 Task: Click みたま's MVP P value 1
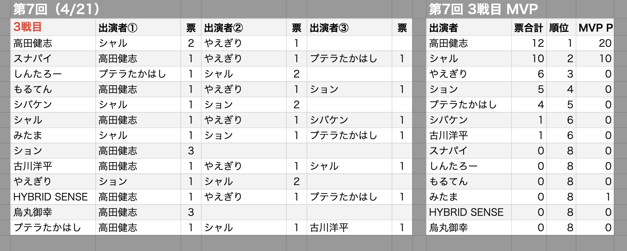click(x=595, y=197)
